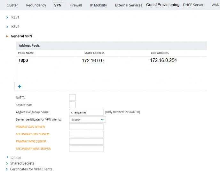Select the IP Mobility tab
The width and height of the screenshot is (220, 172).
pos(98,5)
